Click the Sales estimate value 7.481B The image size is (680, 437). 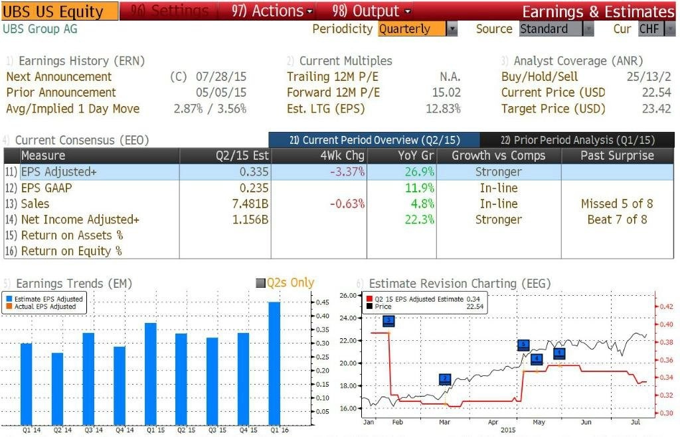tap(250, 204)
